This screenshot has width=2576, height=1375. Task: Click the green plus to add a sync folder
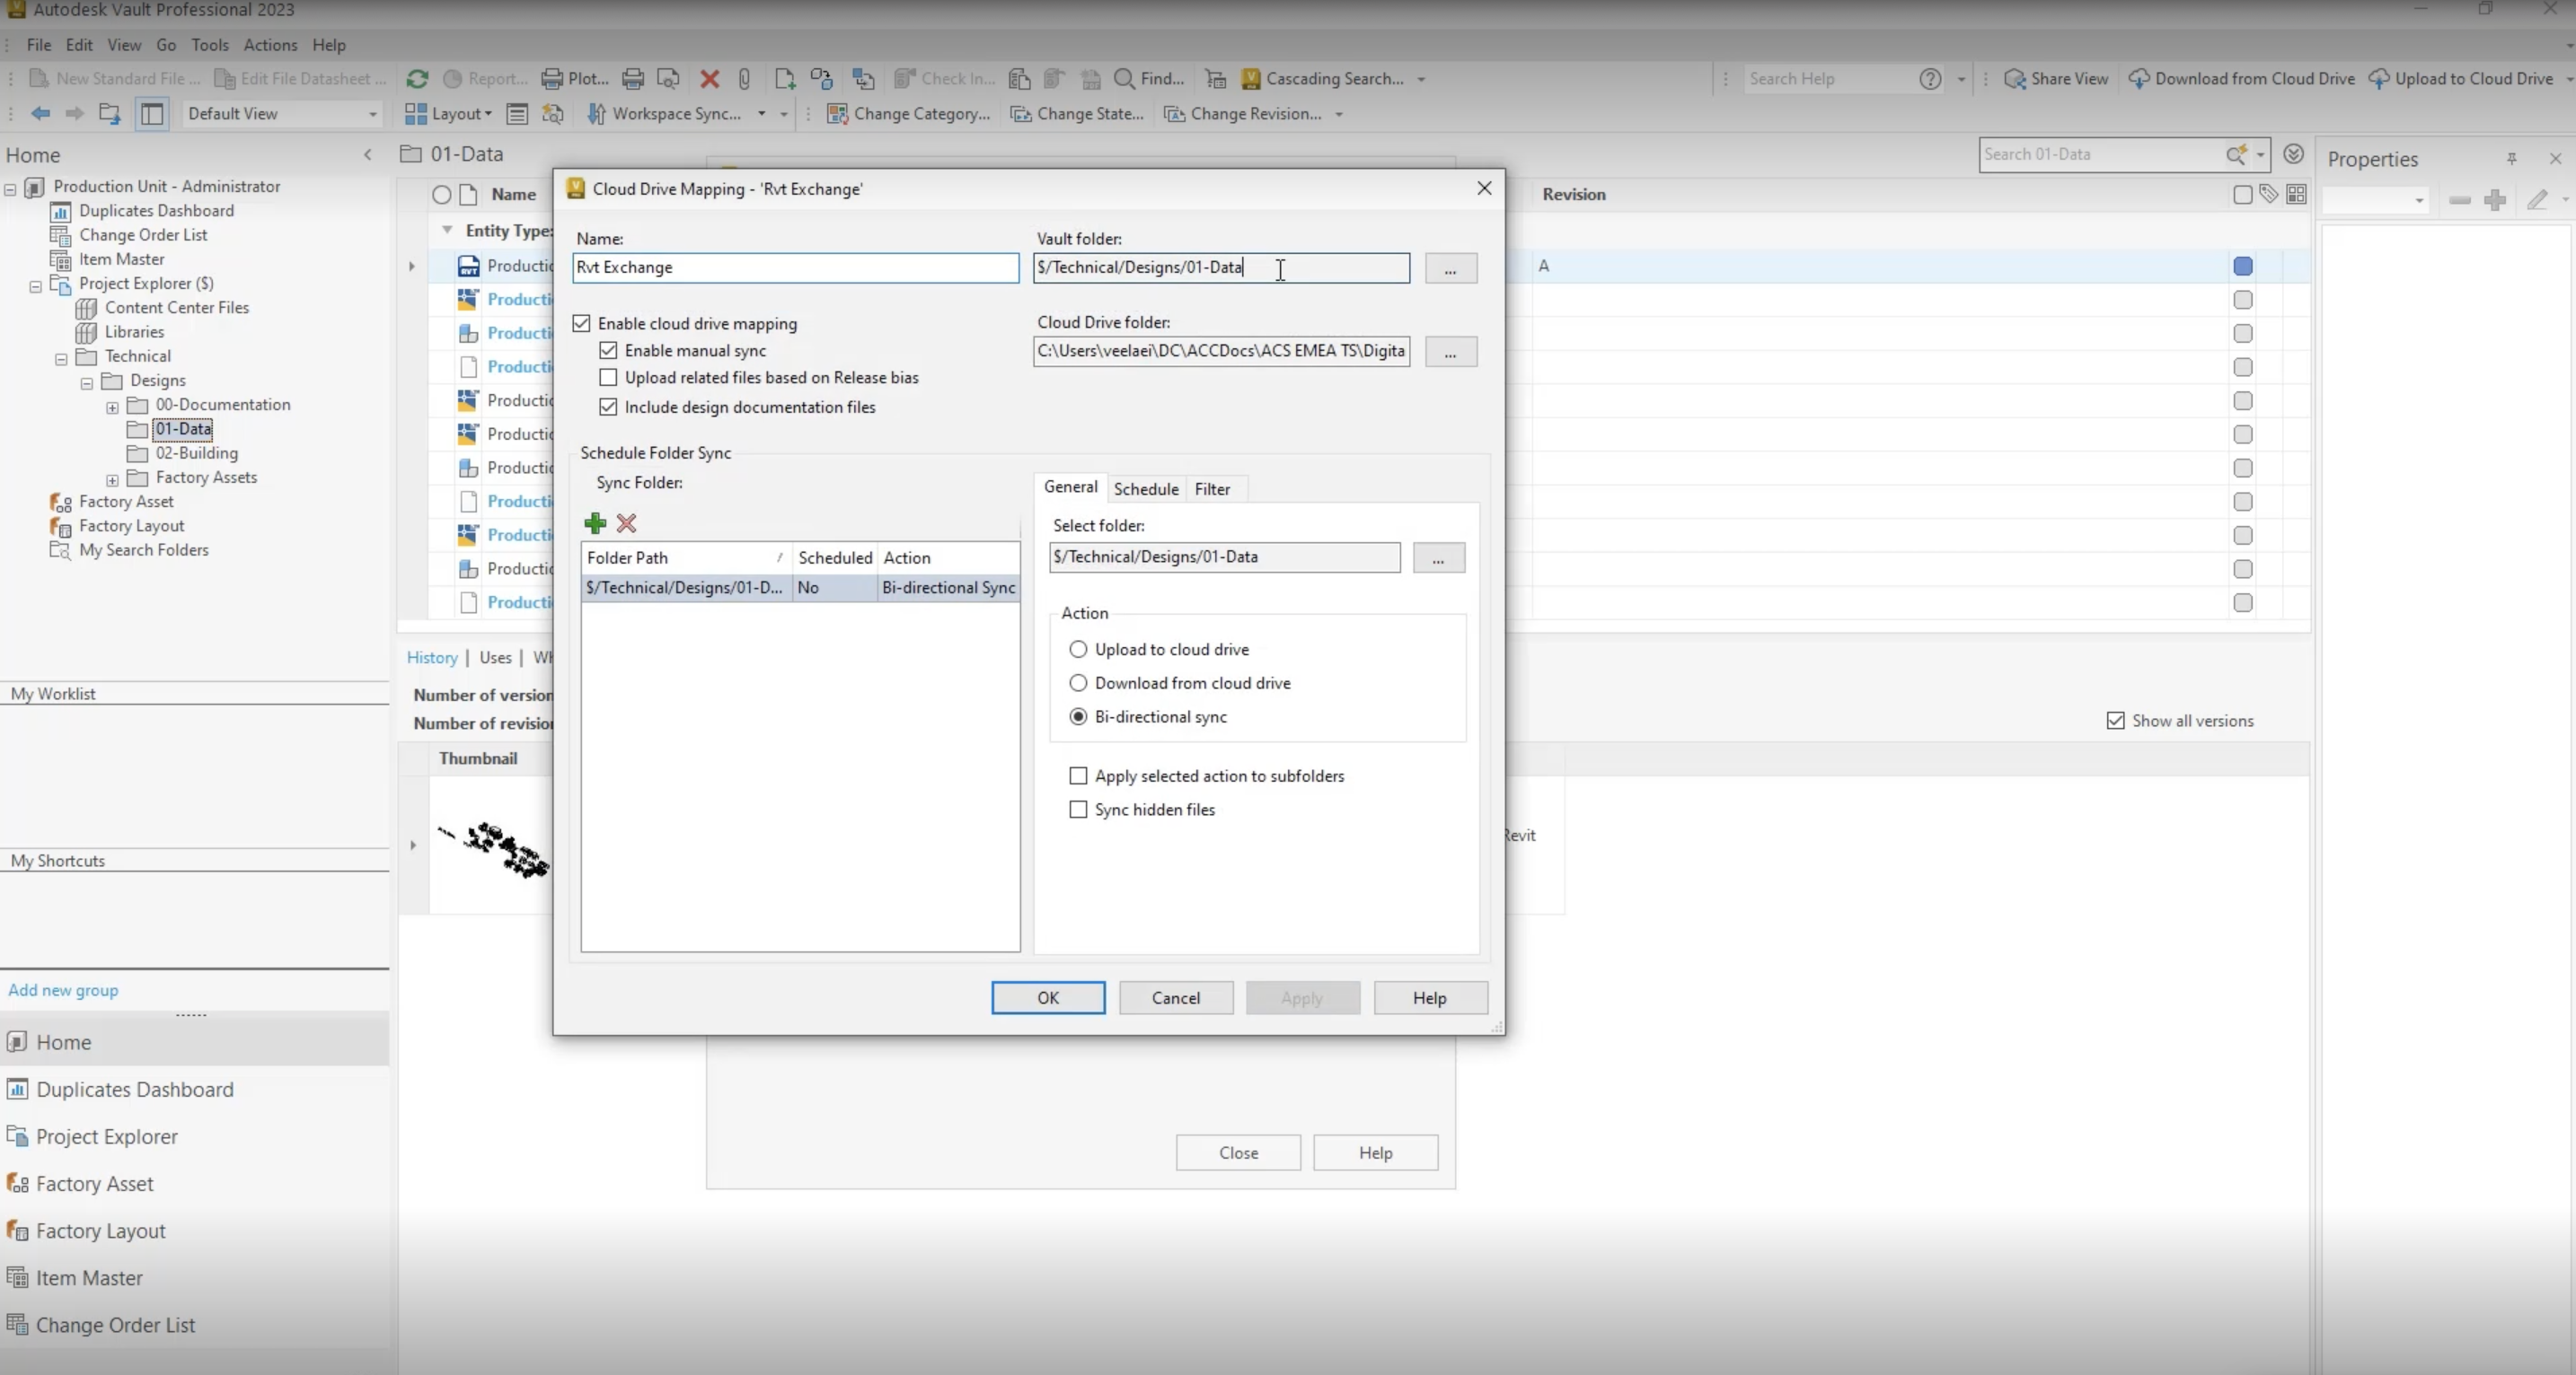[x=595, y=522]
